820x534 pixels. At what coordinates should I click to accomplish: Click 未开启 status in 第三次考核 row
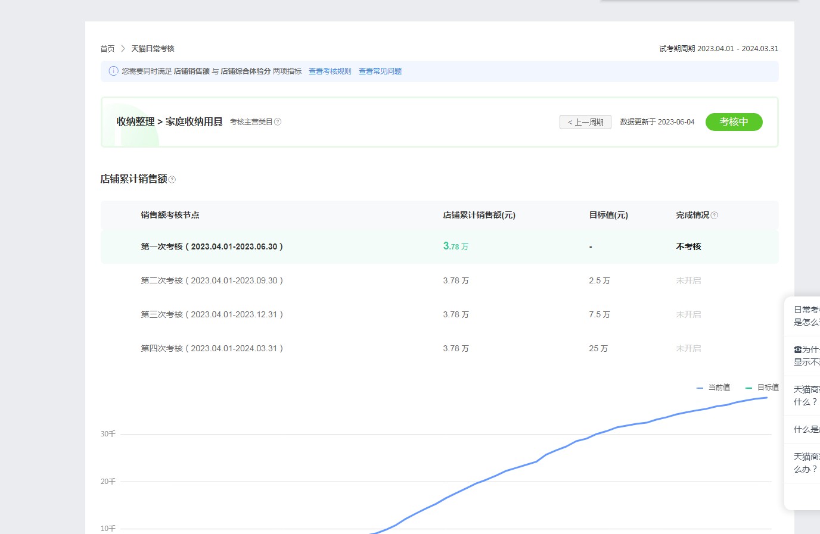click(689, 314)
